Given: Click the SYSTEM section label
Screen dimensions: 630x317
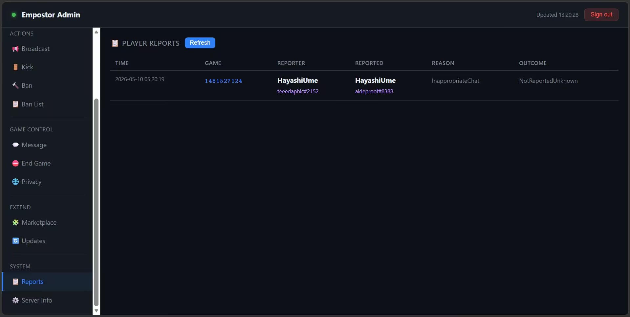Looking at the screenshot, I should pos(20,266).
